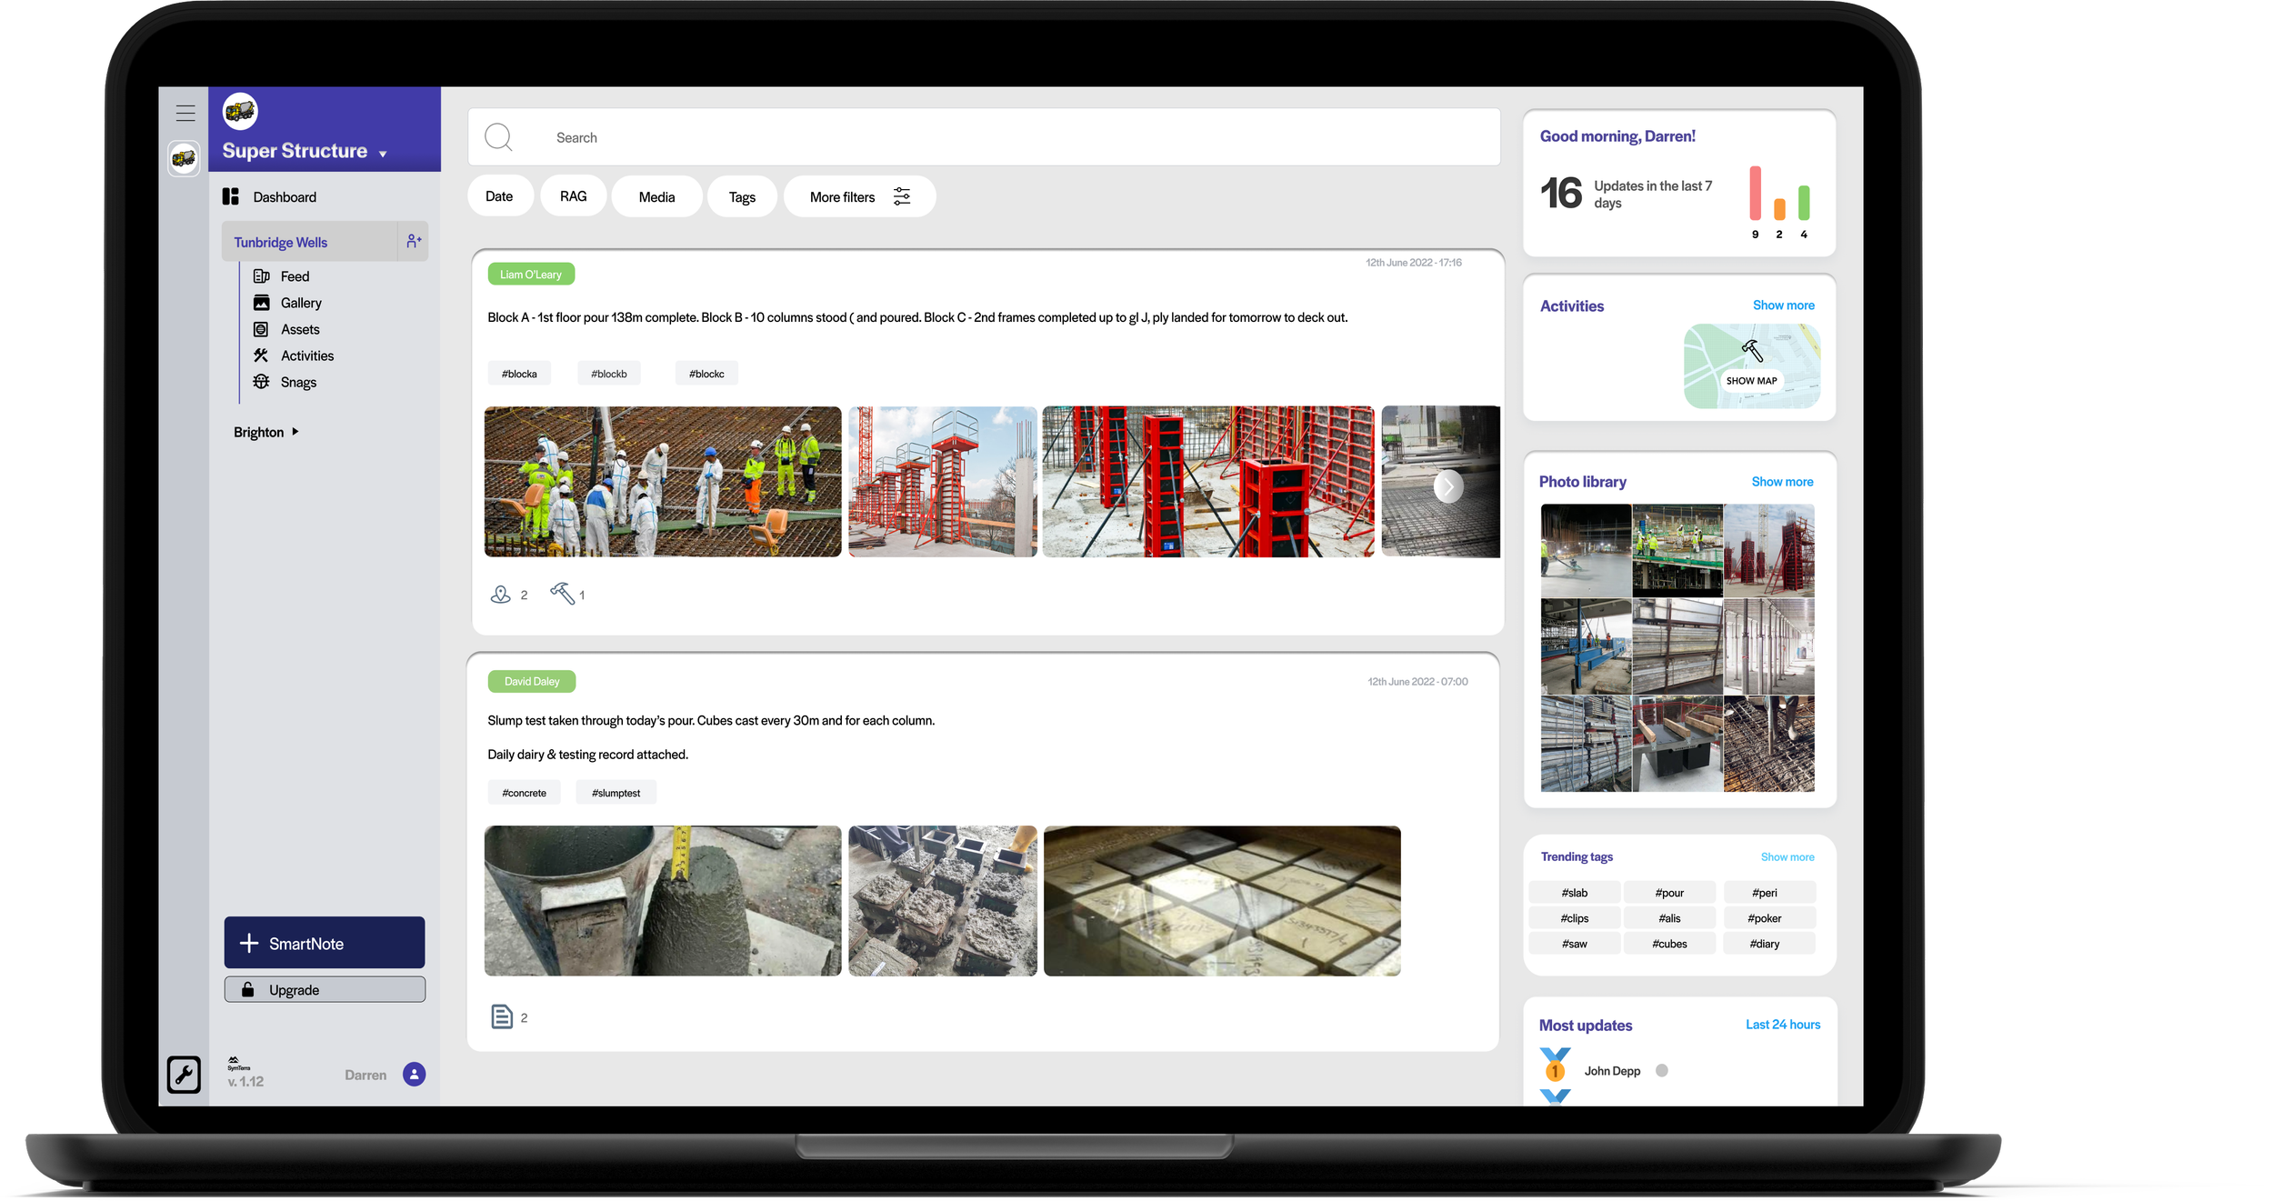Toggle the #pour trending tag
The height and width of the screenshot is (1201, 2273).
[x=1669, y=893]
